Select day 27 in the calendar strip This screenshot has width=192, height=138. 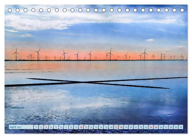click(166, 127)
